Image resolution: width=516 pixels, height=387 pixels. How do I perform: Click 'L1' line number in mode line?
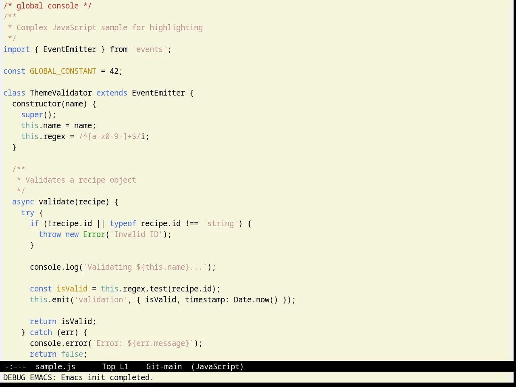click(x=124, y=366)
